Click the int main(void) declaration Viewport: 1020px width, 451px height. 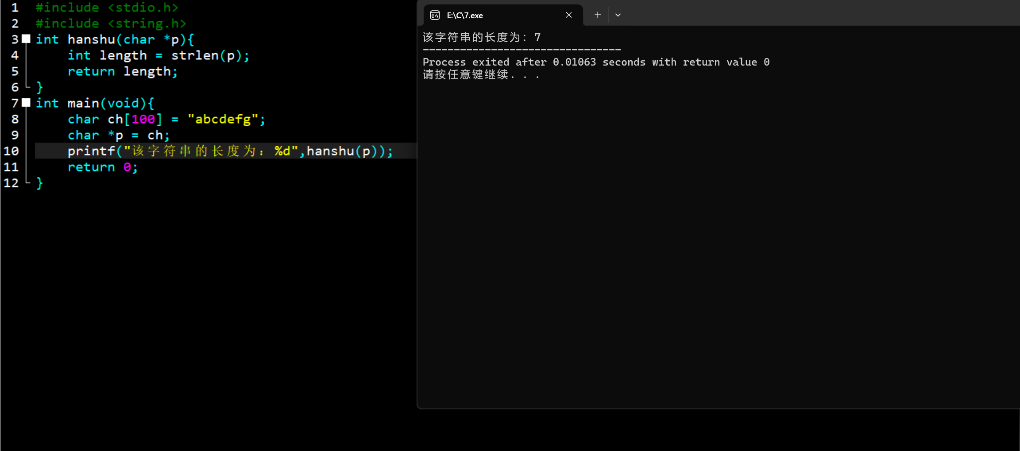tap(95, 103)
